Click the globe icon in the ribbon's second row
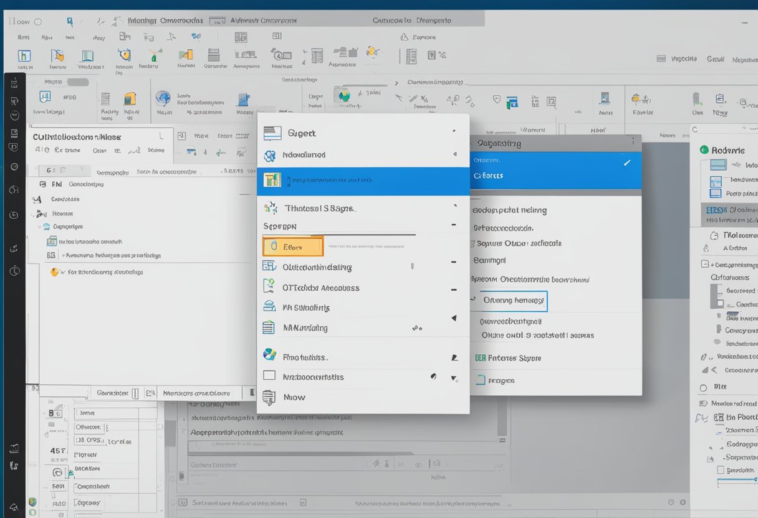The height and width of the screenshot is (518, 758). point(163,98)
